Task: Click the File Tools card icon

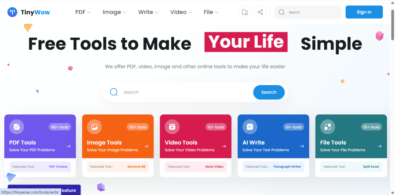Action: pos(327,127)
